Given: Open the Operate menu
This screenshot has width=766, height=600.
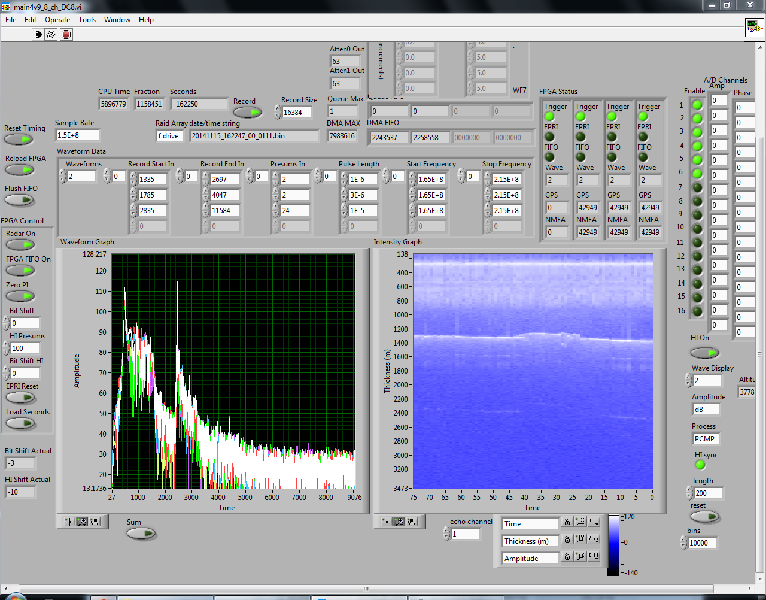Looking at the screenshot, I should click(57, 20).
